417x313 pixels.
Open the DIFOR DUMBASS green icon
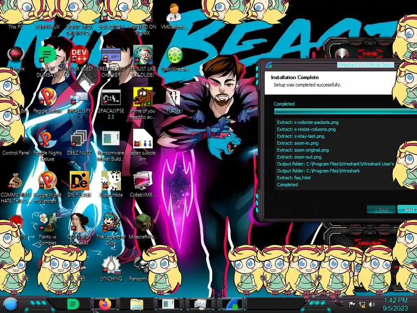(x=48, y=62)
